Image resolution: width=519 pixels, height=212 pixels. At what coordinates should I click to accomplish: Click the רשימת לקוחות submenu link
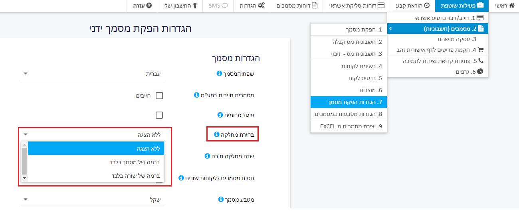tap(349, 66)
